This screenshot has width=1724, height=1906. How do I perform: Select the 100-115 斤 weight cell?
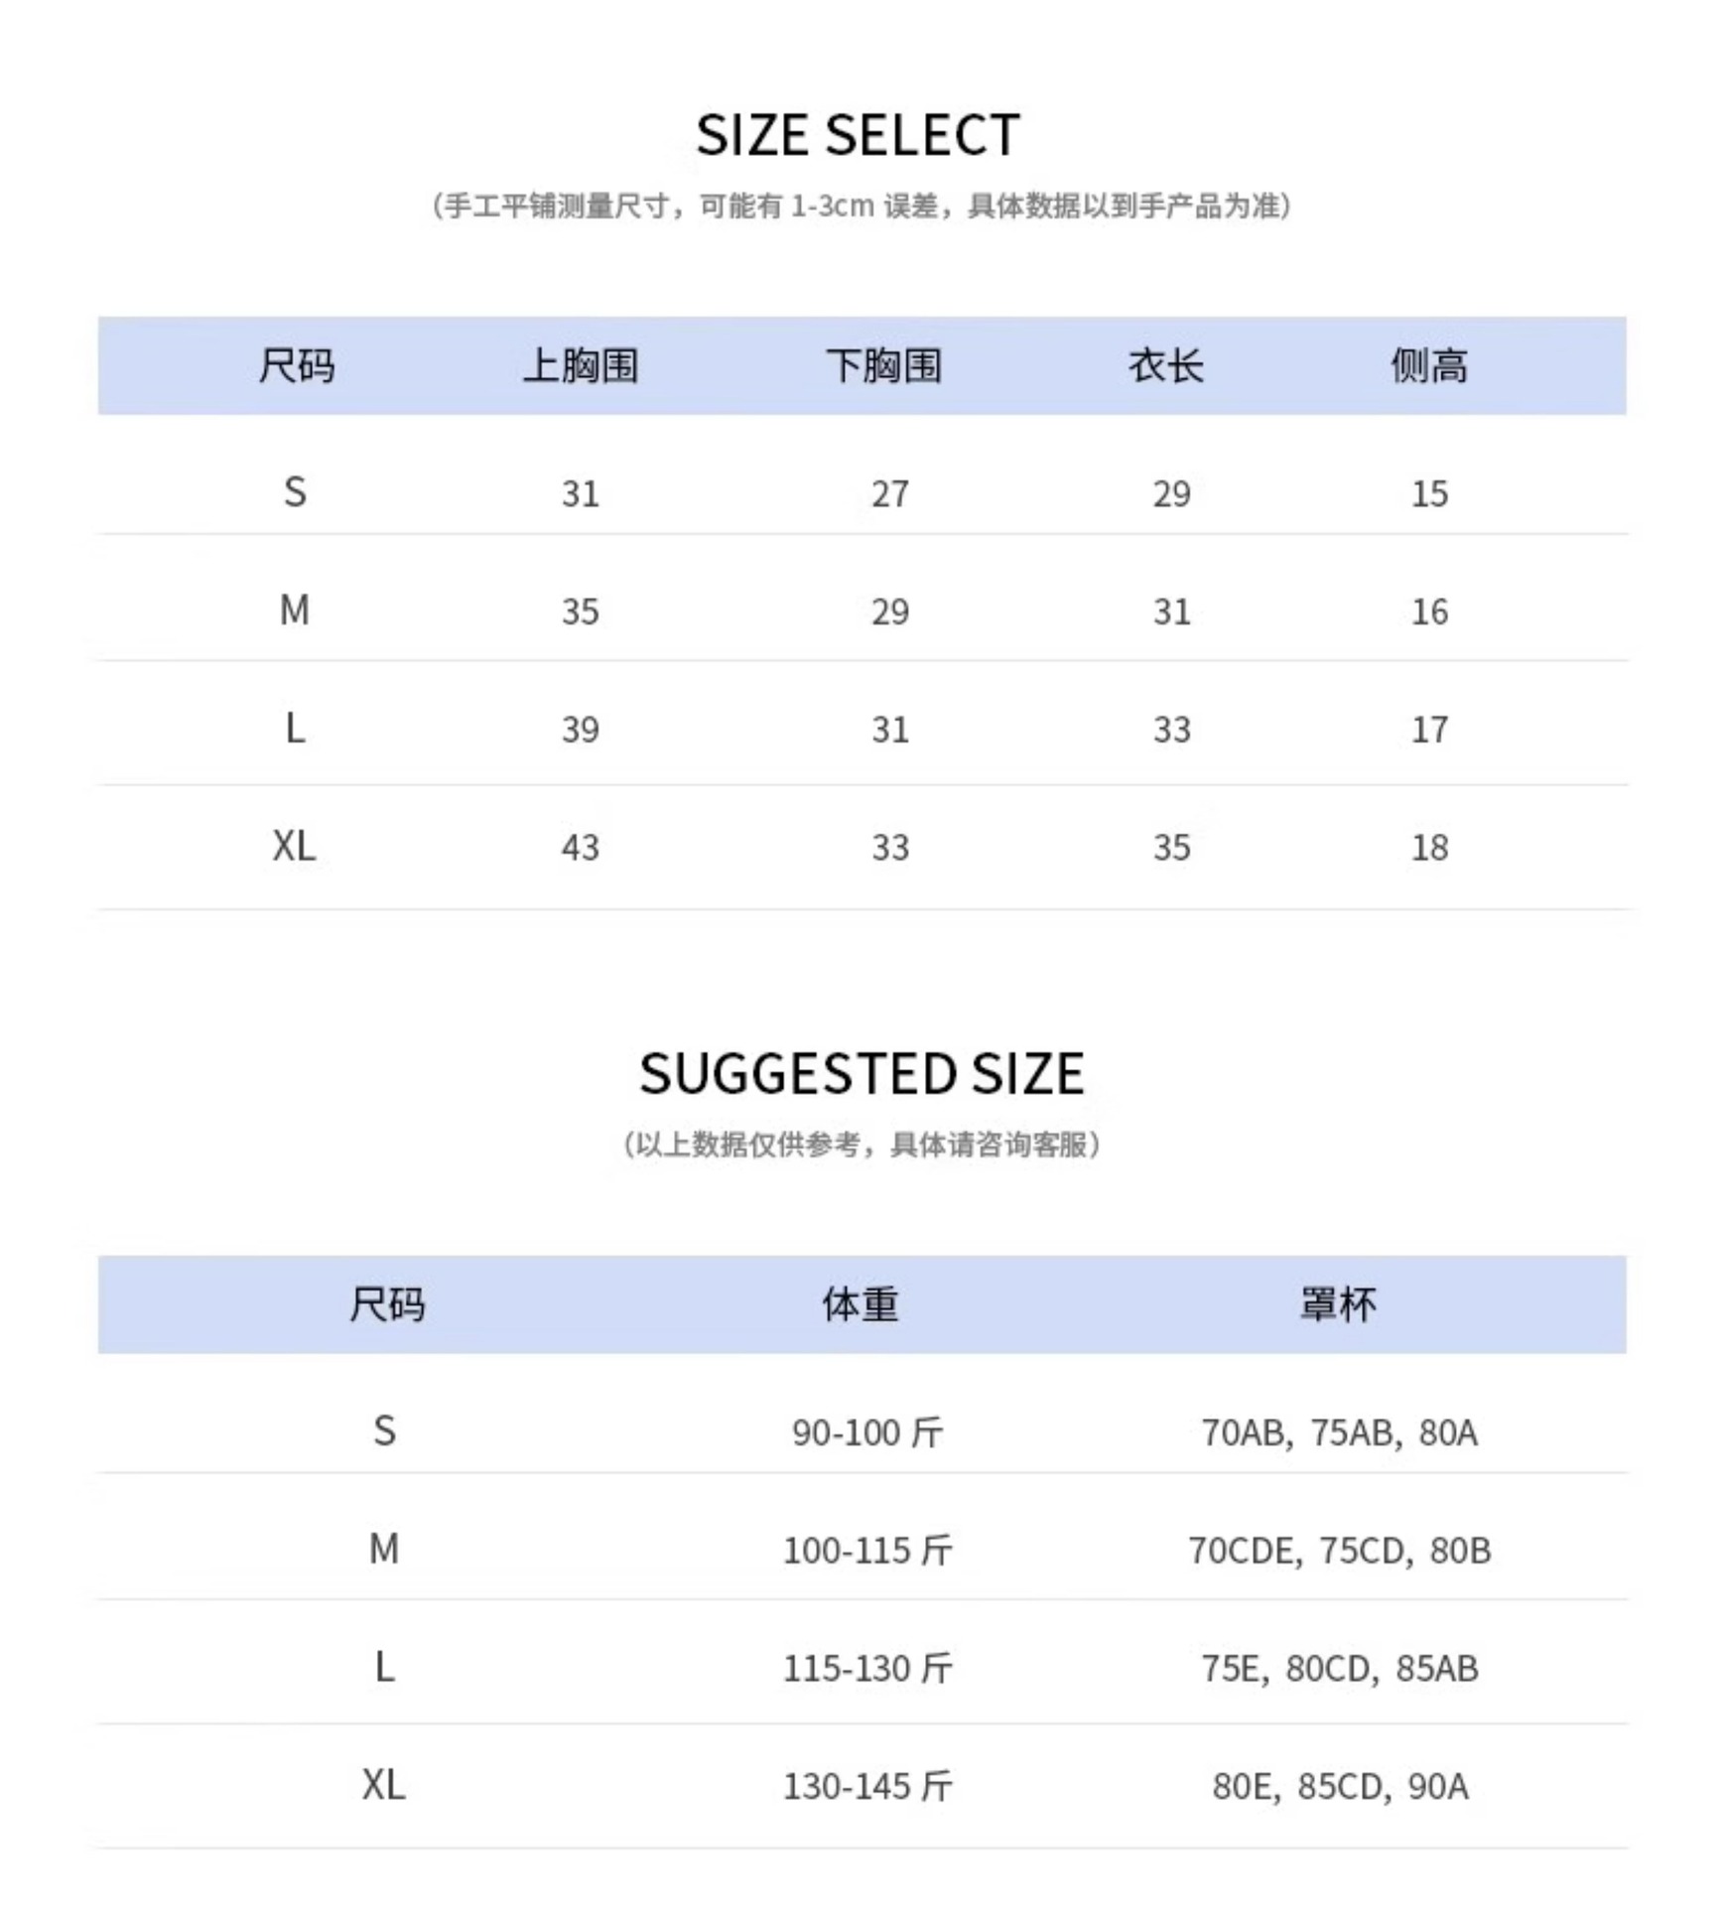[867, 1550]
